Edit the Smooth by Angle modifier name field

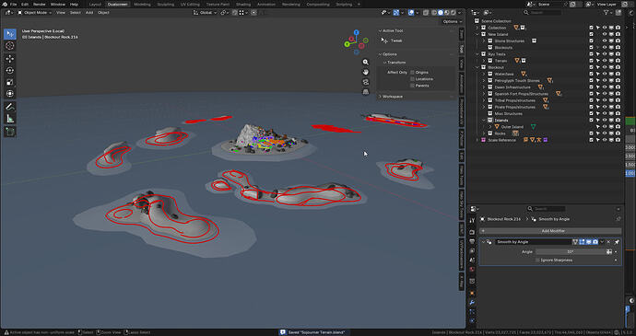click(x=533, y=242)
